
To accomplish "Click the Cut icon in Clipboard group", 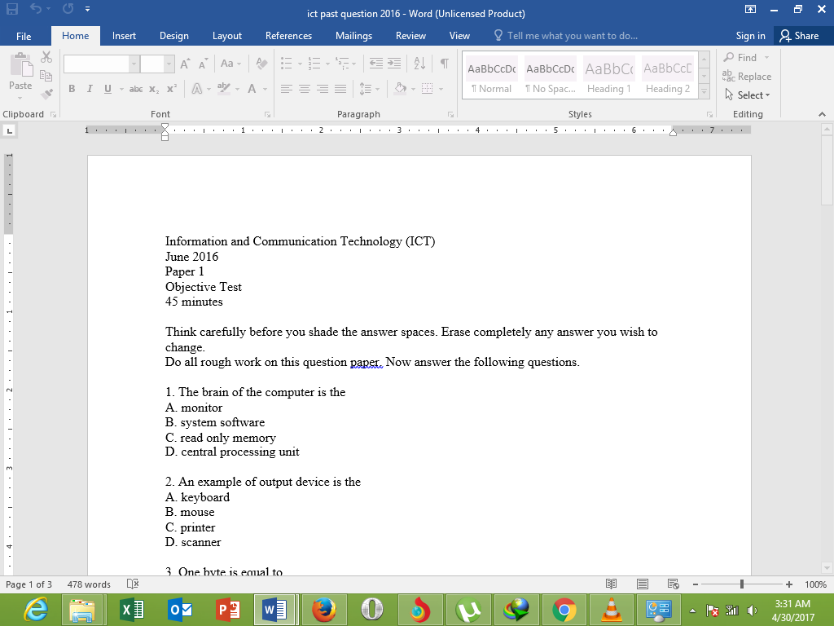I will (x=46, y=57).
